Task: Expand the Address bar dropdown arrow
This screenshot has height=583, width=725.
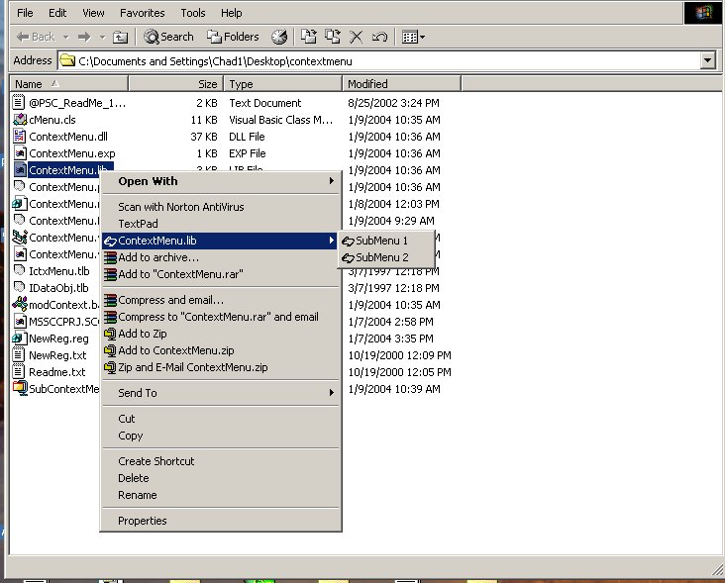Action: click(707, 60)
